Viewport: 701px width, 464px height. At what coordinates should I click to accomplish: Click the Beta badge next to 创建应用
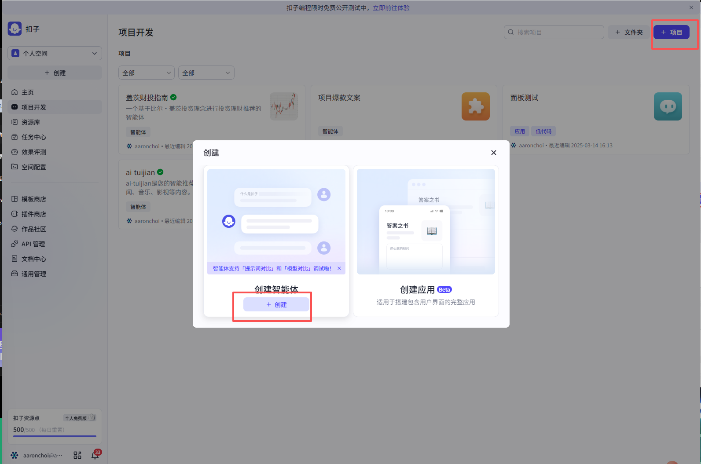[x=444, y=289]
